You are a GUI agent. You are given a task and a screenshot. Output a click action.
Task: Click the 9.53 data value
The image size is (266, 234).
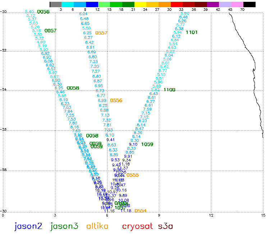click(115, 160)
